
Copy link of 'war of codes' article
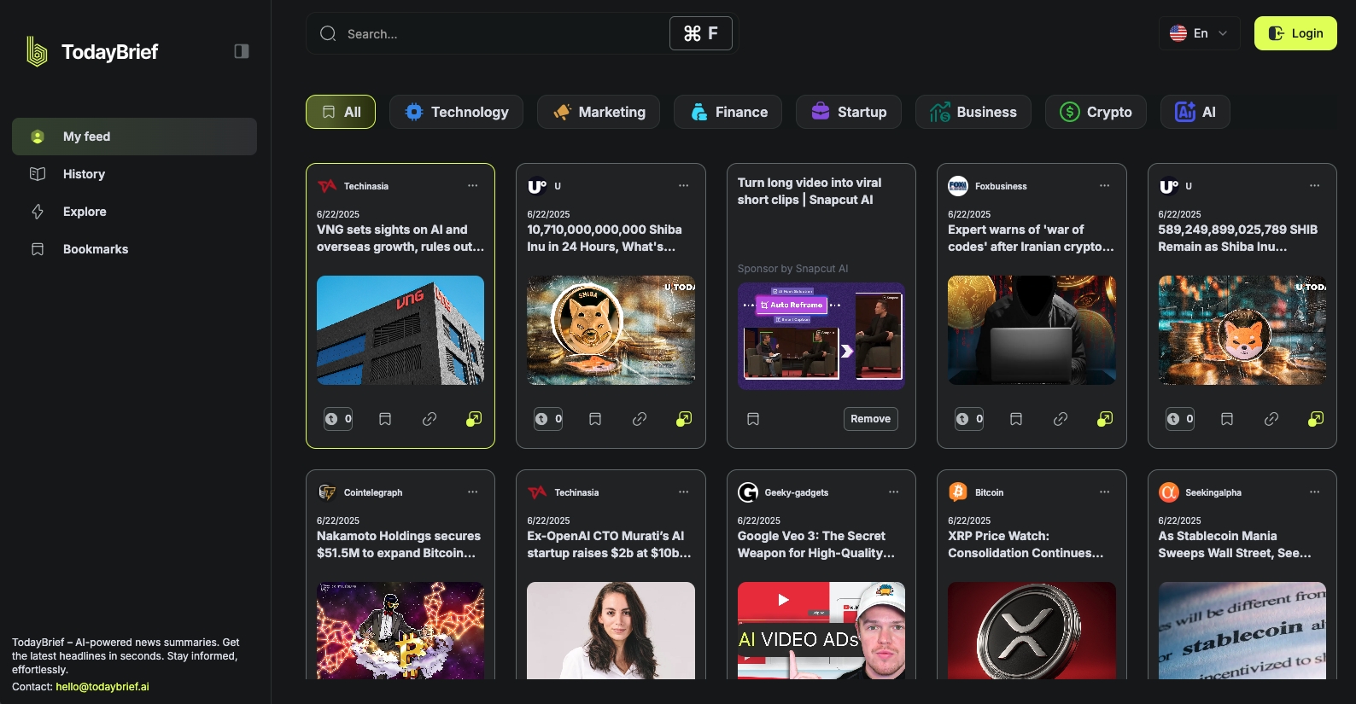(x=1061, y=419)
